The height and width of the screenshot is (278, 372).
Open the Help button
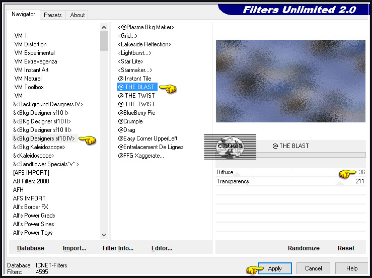click(x=351, y=268)
